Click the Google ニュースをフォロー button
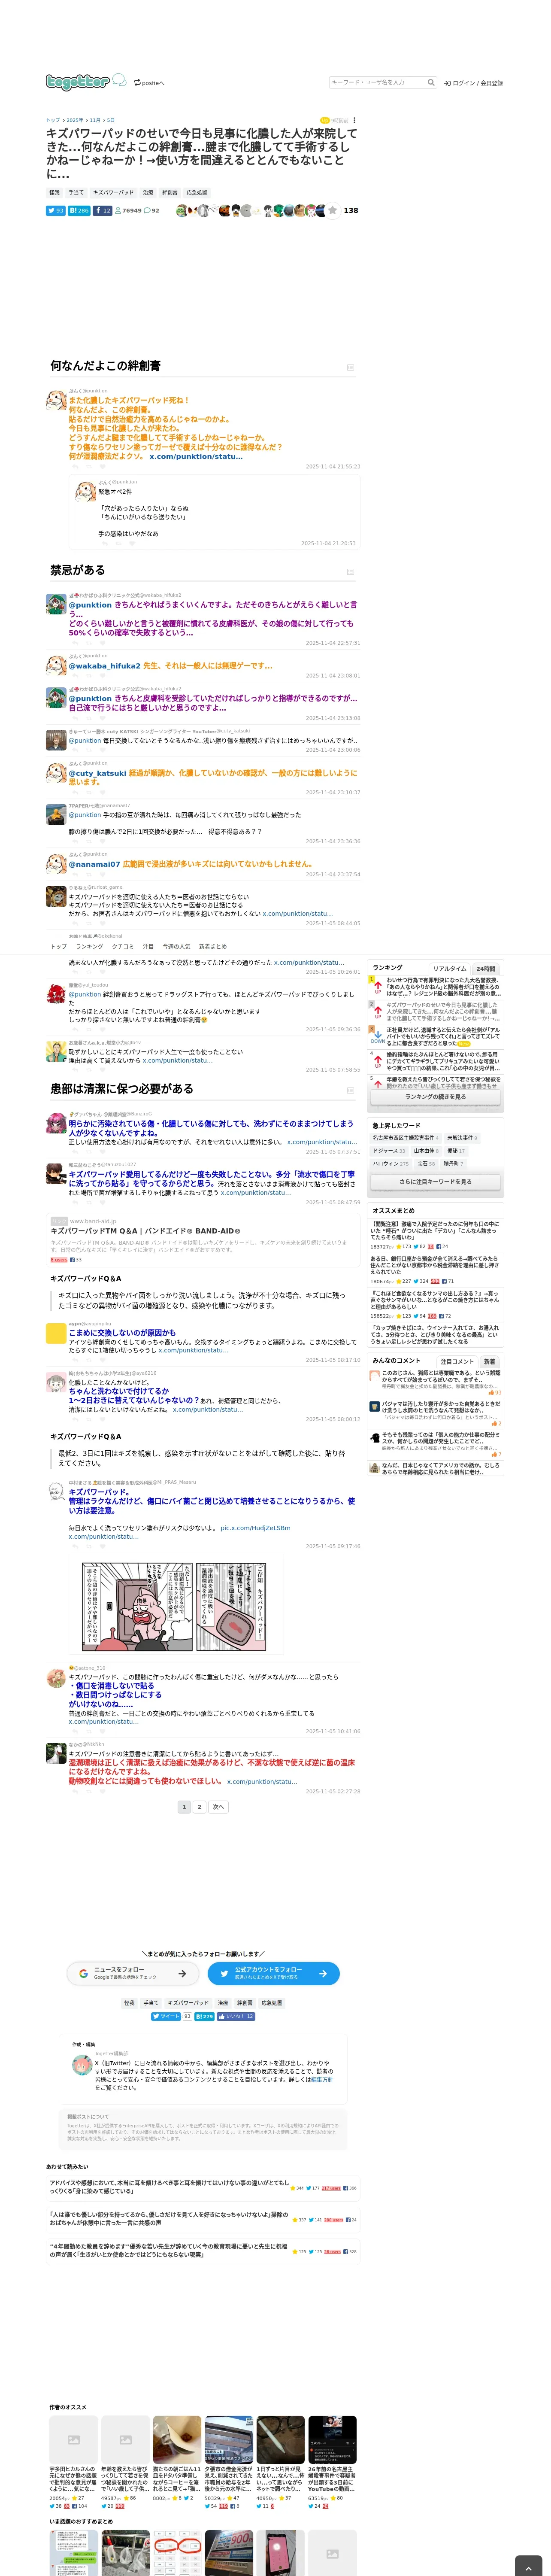The height and width of the screenshot is (2576, 551). pos(132,1974)
